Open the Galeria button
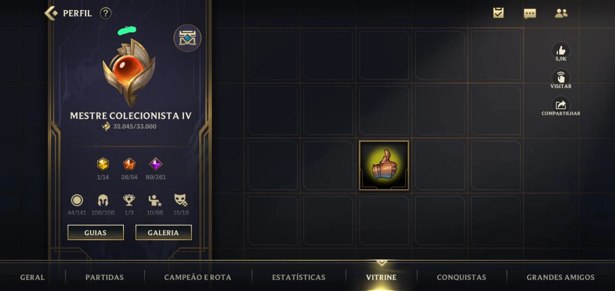615x291 pixels. [x=163, y=233]
